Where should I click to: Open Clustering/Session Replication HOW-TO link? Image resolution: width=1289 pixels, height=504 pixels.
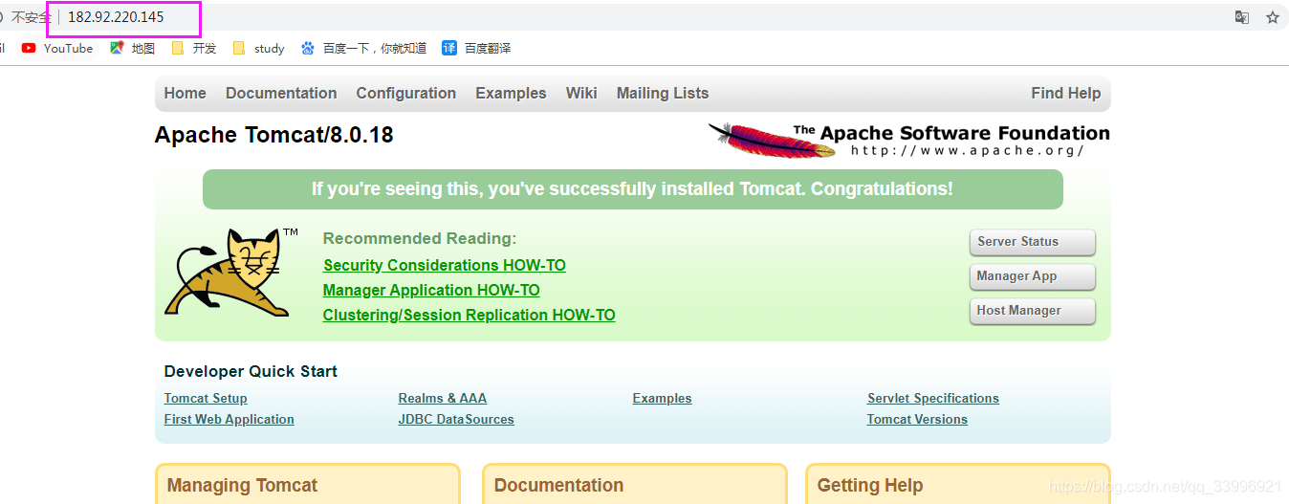(470, 315)
